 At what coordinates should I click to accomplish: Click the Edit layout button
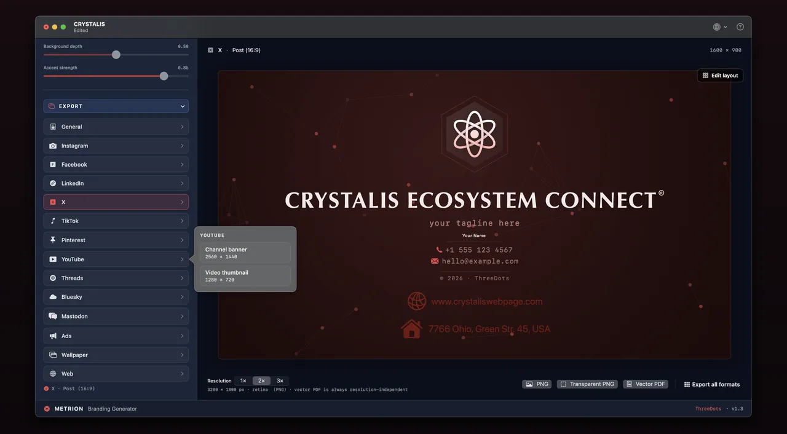tap(720, 76)
